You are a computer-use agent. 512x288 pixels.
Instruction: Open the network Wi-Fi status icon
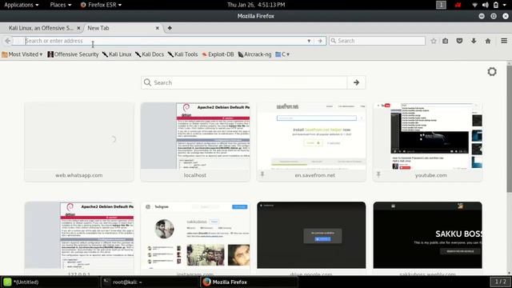474,5
